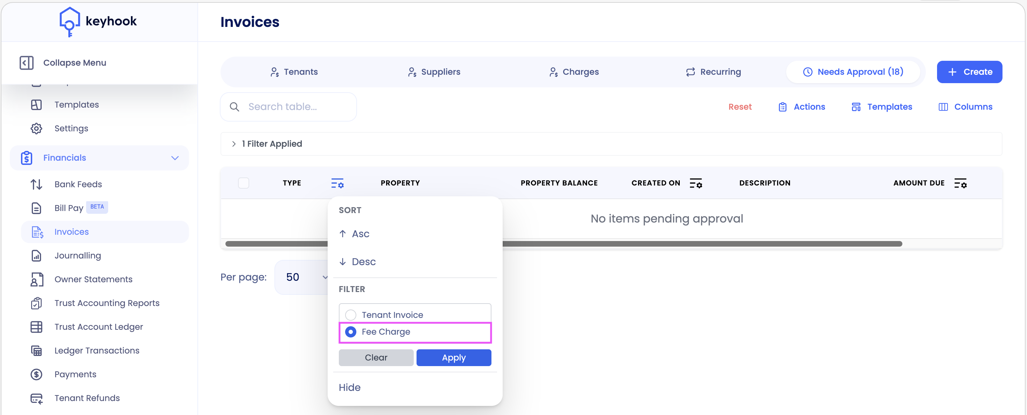Choose Desc sort option
Screen dimensions: 1027x415
[415, 262]
